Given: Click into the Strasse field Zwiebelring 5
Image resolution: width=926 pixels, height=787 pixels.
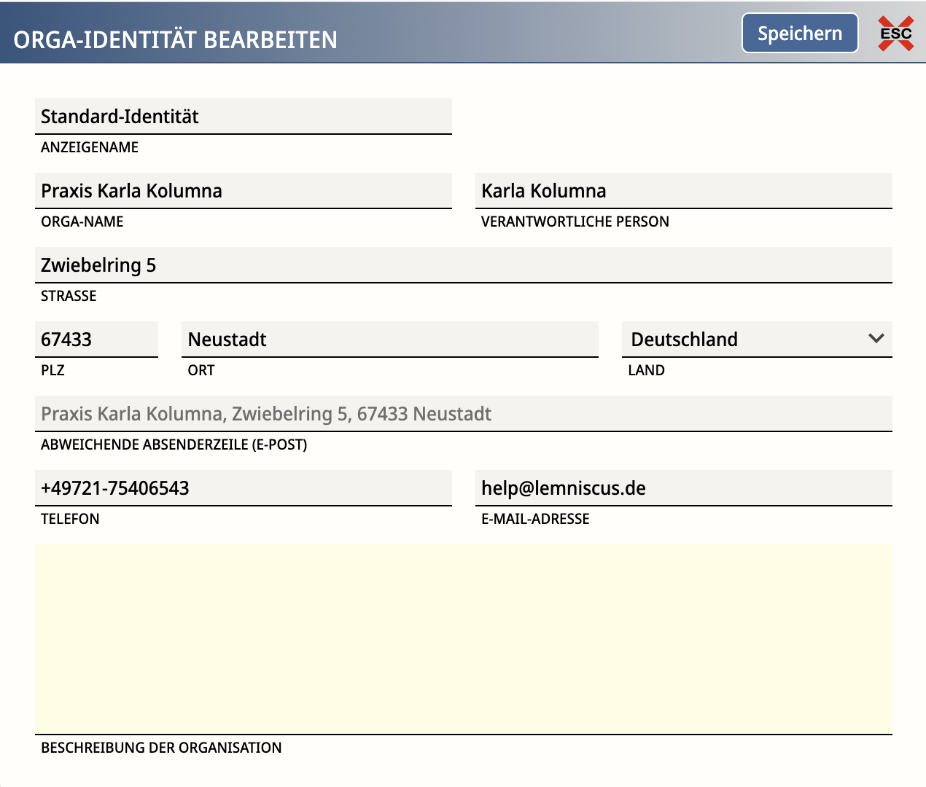Looking at the screenshot, I should coord(463,265).
